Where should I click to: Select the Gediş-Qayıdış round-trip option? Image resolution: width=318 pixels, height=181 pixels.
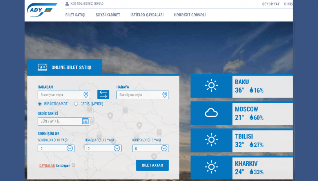tap(76, 104)
